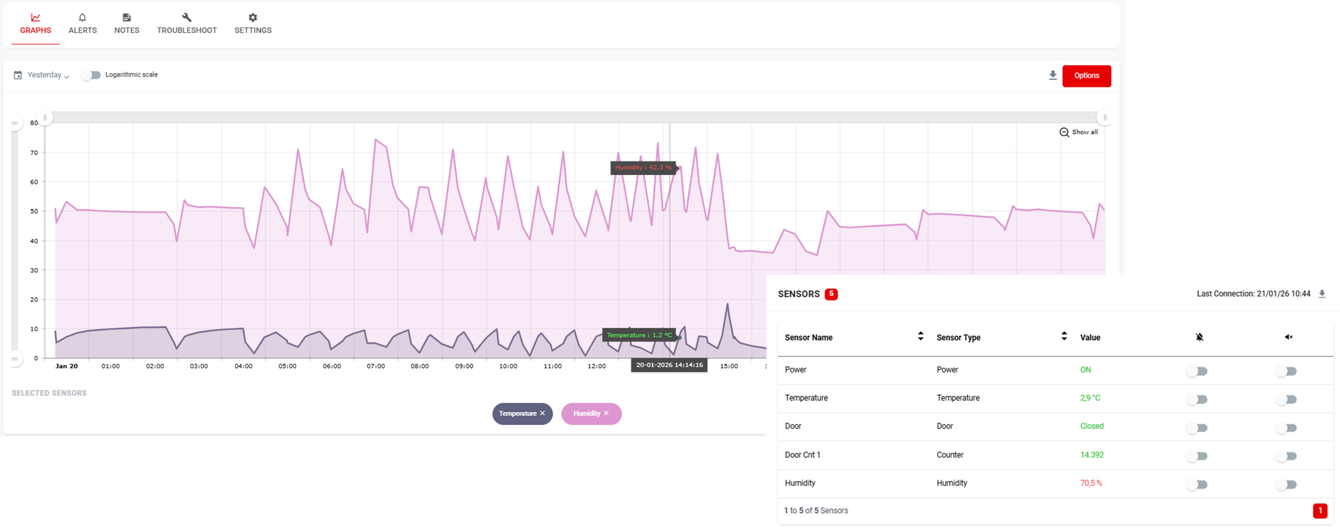Click the red Options button
This screenshot has height=531, width=1340.
click(x=1086, y=76)
